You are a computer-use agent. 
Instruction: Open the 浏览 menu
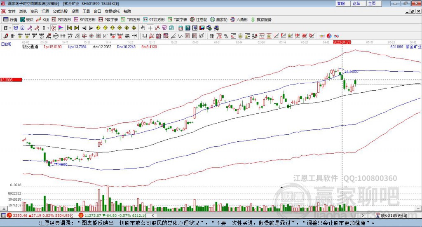pos(23,11)
